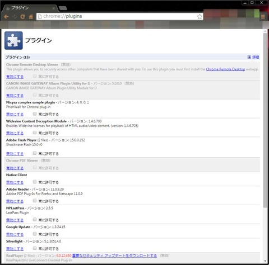The image size is (269, 265).
Task: Click the scrollbar up arrow
Action: [x=265, y=31]
